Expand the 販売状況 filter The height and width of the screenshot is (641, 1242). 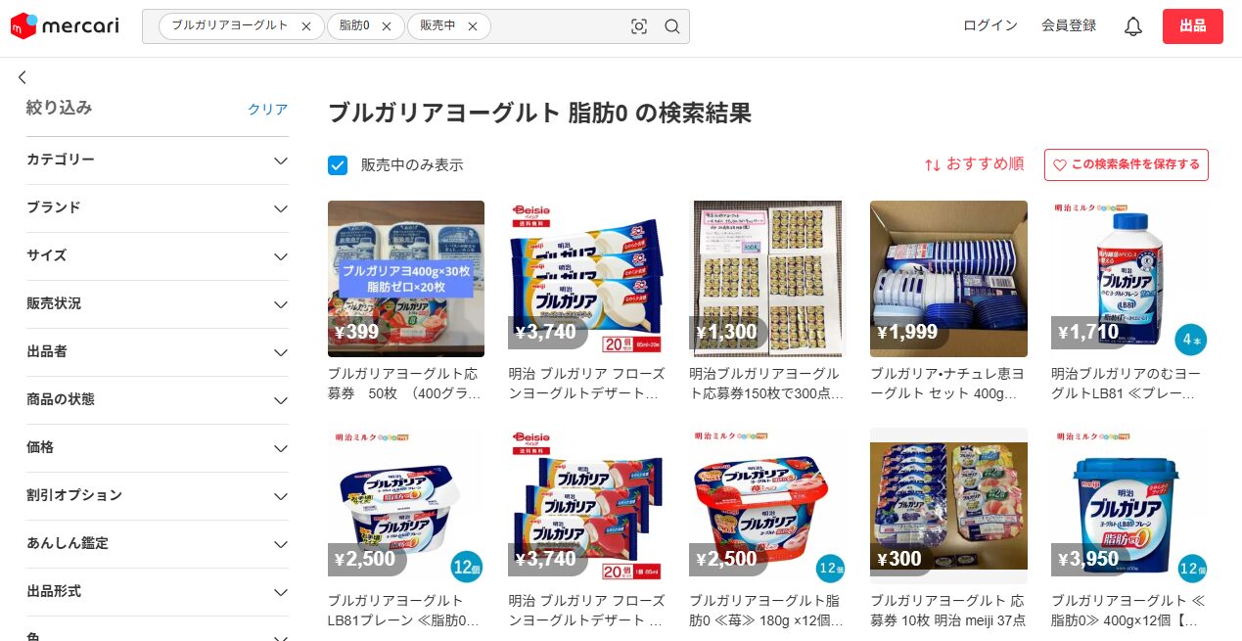(158, 304)
